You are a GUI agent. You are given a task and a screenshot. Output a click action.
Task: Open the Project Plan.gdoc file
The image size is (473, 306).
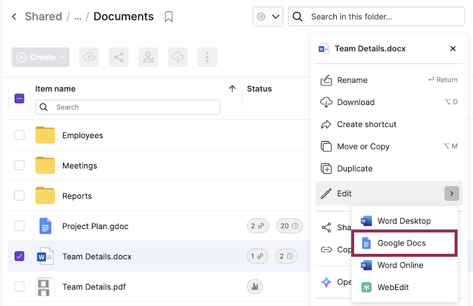95,226
